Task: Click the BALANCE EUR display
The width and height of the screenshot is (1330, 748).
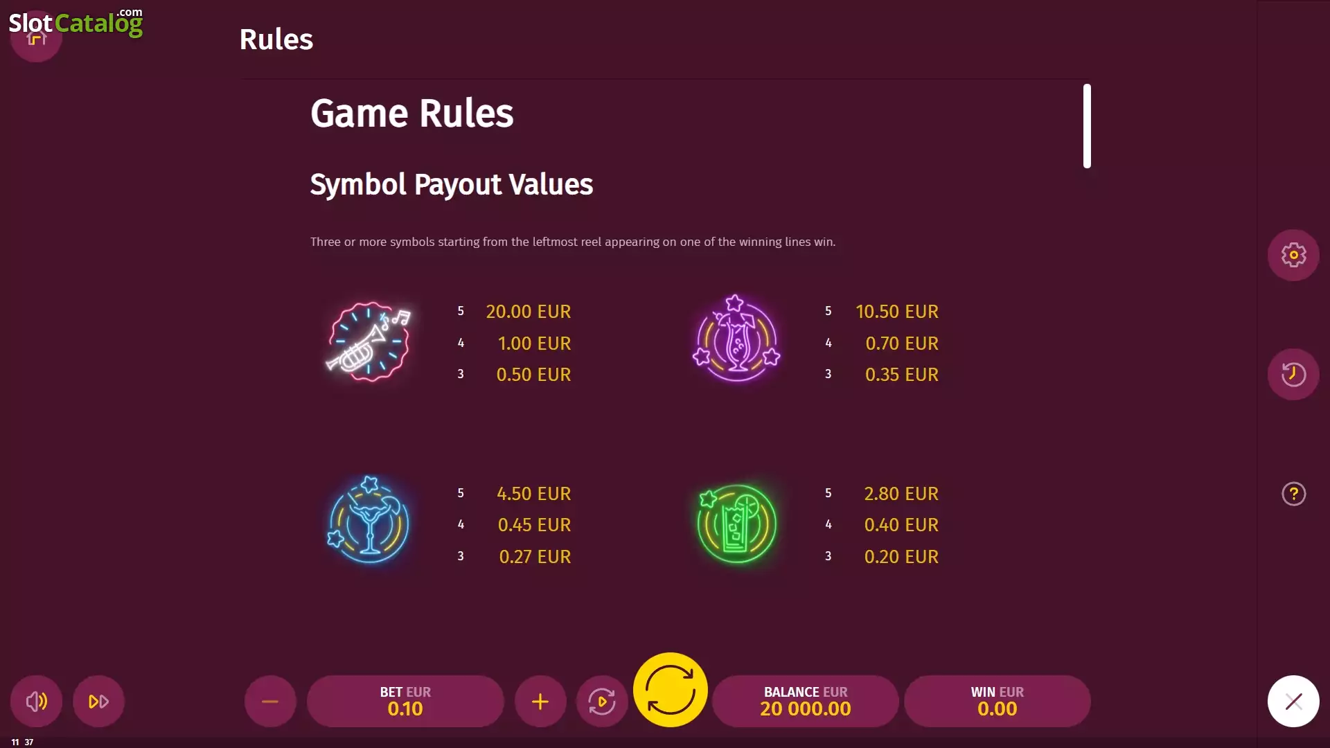Action: (806, 702)
